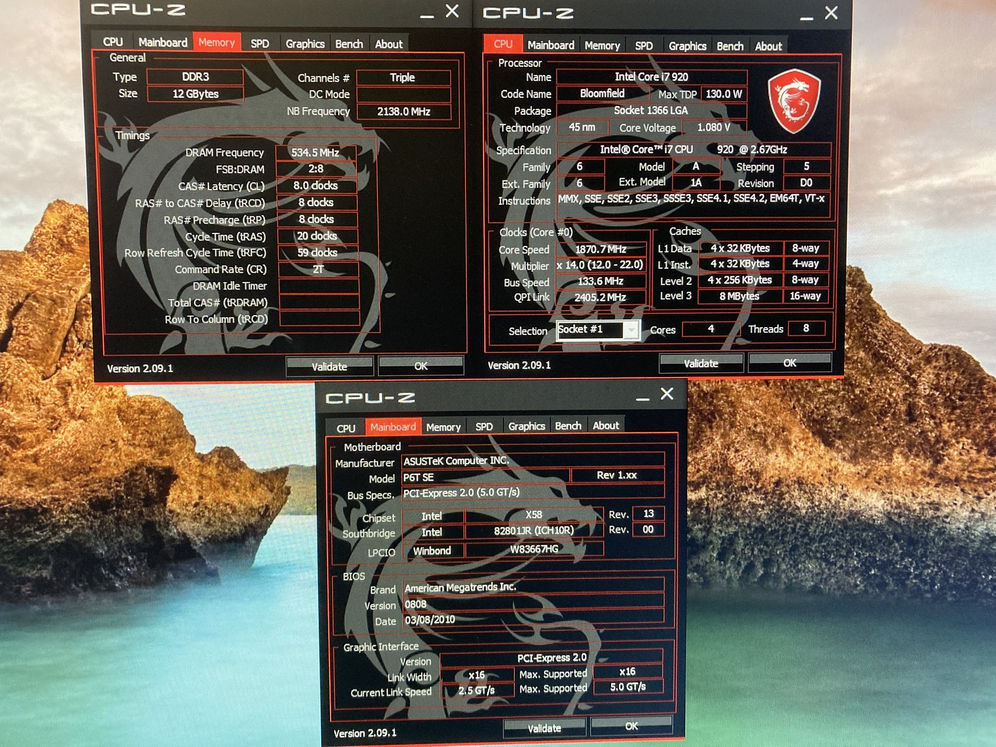Switch processor window to the Memory tab
The height and width of the screenshot is (747, 996).
pos(602,45)
